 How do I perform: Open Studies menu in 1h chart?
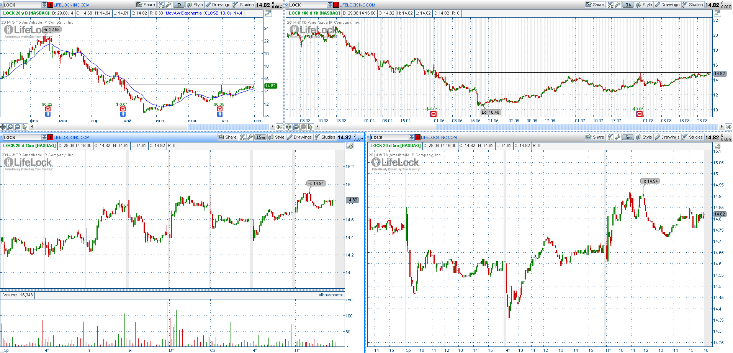pyautogui.click(x=693, y=5)
